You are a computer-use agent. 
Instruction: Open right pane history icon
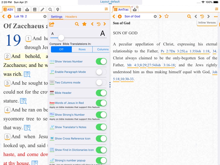202,16
